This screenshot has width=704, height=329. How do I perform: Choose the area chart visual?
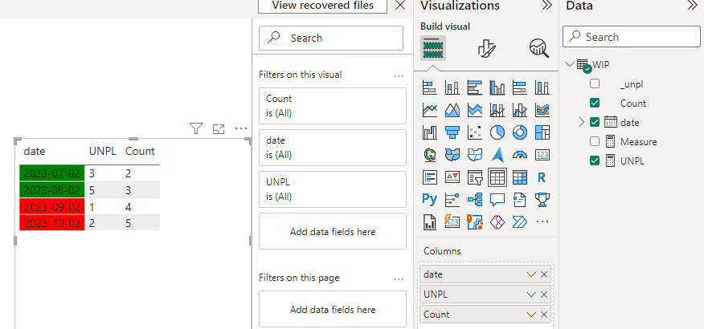tap(452, 110)
